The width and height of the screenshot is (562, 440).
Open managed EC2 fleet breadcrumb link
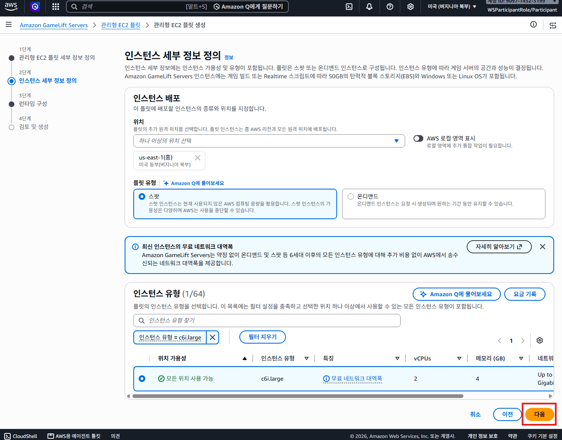121,25
